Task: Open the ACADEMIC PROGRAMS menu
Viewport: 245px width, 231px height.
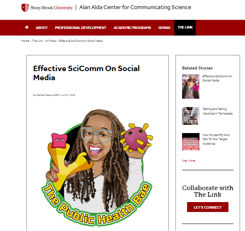Action: [x=132, y=28]
